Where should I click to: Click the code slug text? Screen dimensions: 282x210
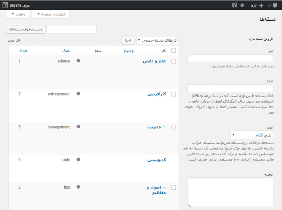click(66, 160)
